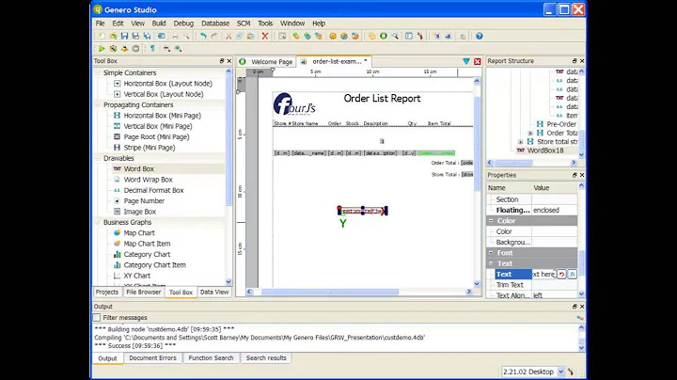Select Decimal Format Box in Tool Box
The image size is (677, 380).
pyautogui.click(x=153, y=190)
